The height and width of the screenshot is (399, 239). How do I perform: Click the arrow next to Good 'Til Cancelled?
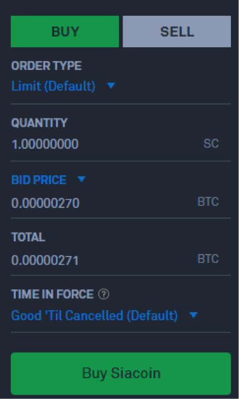point(194,315)
